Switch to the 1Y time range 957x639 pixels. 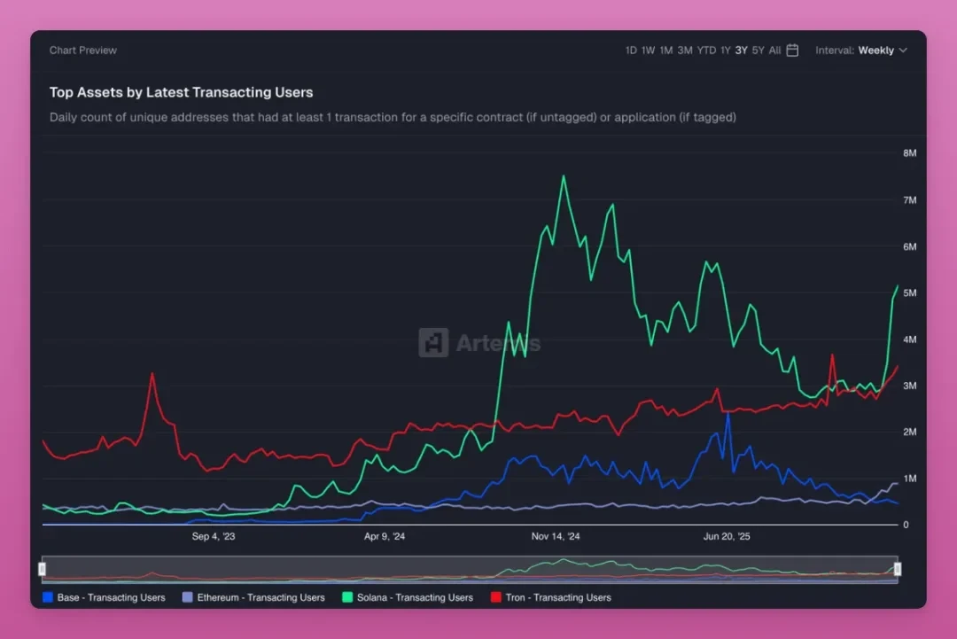724,51
